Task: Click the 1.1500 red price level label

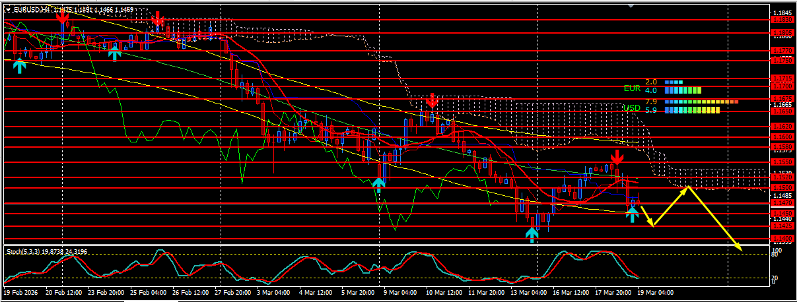Action: [x=782, y=188]
